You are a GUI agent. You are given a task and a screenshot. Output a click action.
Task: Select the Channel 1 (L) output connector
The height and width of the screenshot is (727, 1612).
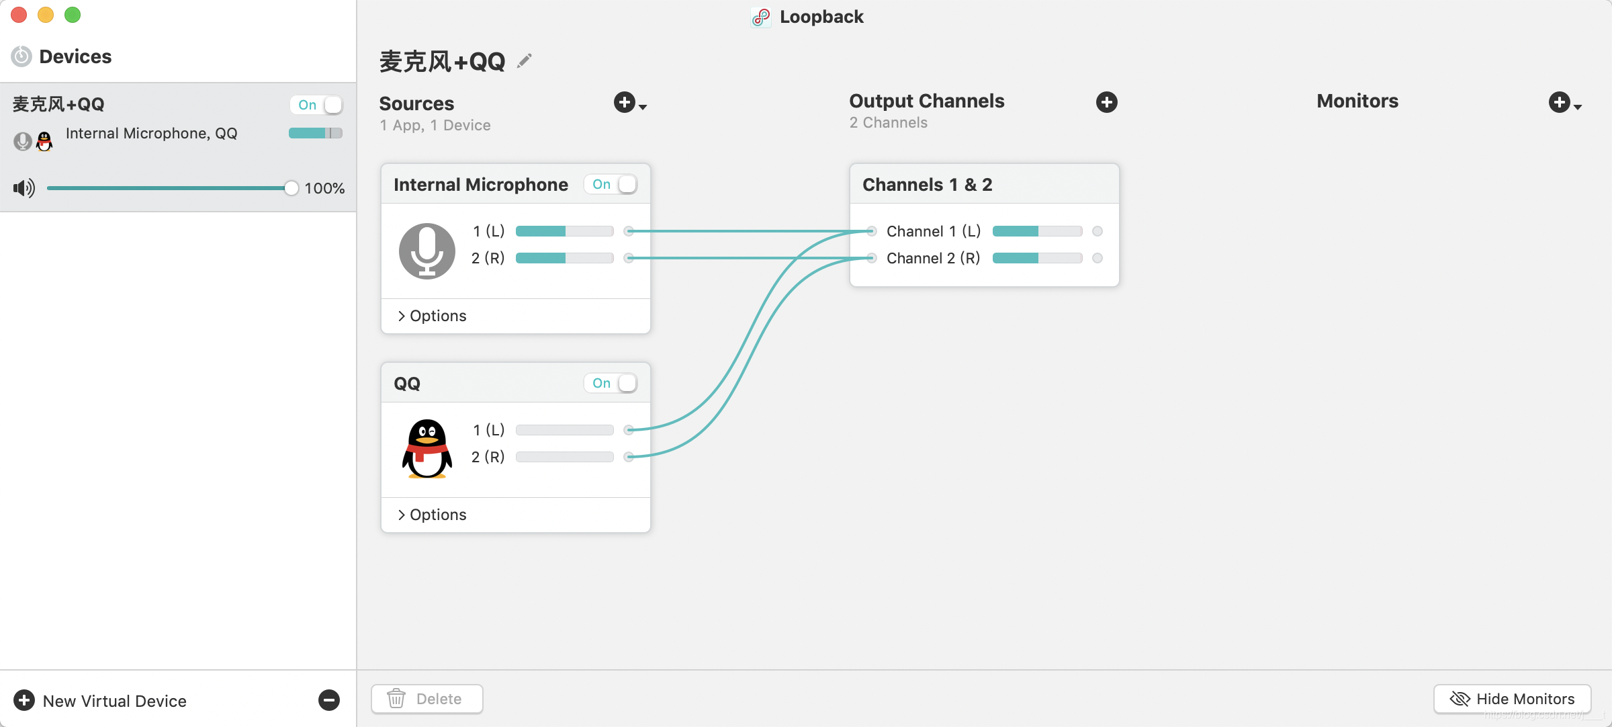coord(1097,231)
